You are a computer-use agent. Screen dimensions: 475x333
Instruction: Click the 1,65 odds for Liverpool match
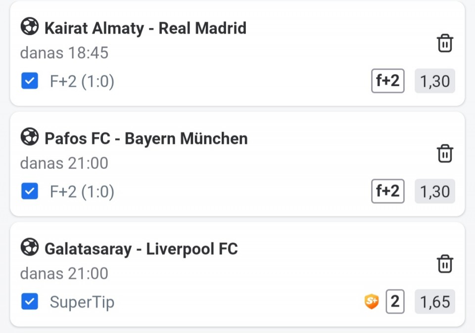435,301
